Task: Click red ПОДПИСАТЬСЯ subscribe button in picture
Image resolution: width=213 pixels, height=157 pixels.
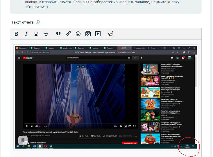Action: coord(130,143)
